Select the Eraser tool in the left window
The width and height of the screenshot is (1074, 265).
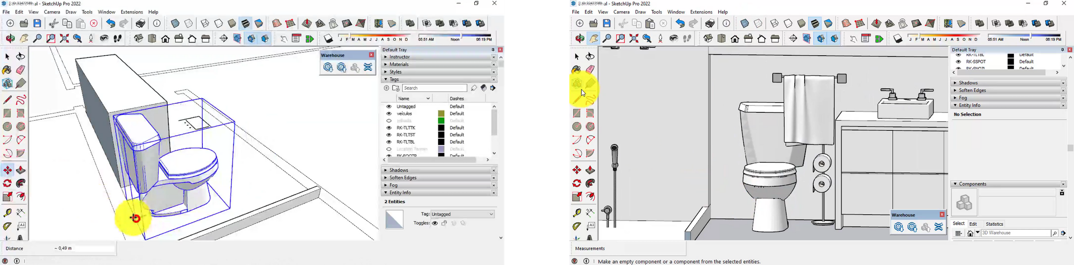pos(21,70)
